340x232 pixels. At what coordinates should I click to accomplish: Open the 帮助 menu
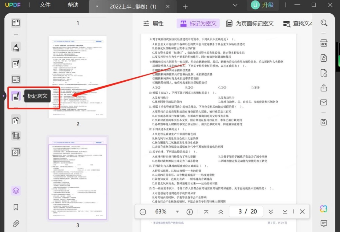(x=73, y=5)
